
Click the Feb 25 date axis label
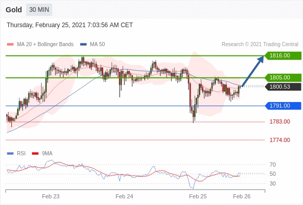(198, 196)
